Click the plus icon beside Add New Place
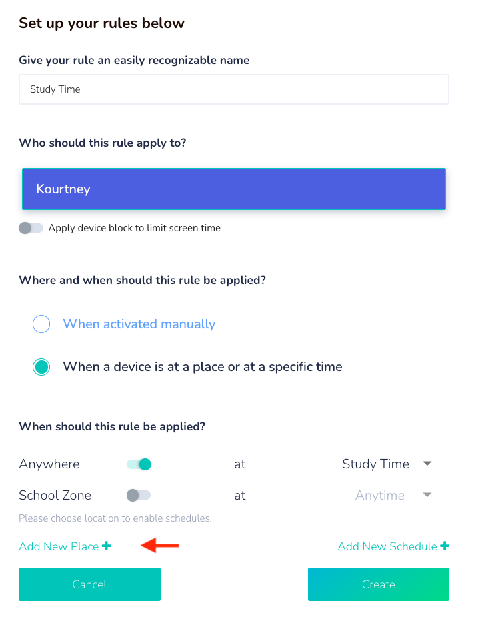The height and width of the screenshot is (619, 490). pos(107,546)
